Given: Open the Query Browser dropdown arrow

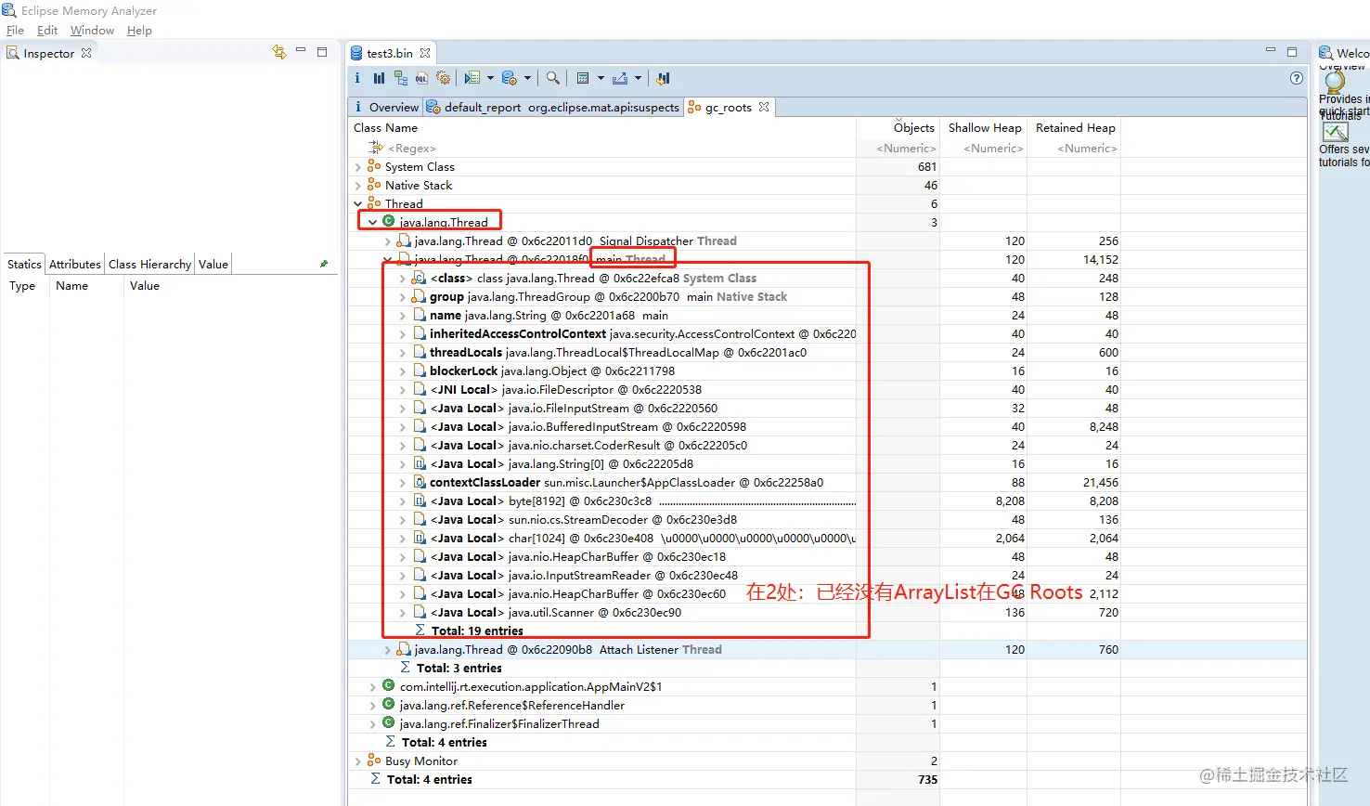Looking at the screenshot, I should pos(527,78).
